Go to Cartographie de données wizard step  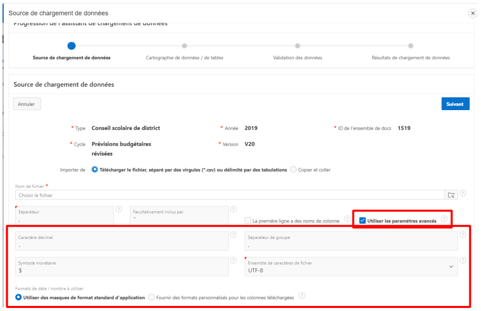click(184, 47)
